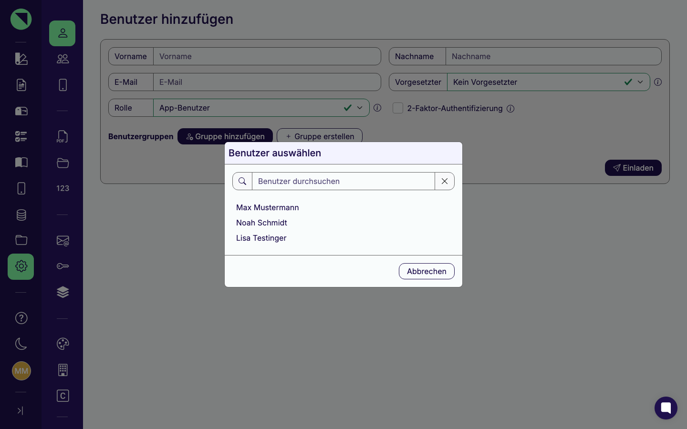This screenshot has width=687, height=429.
Task: Focus the Nachname input field
Action: click(553, 56)
